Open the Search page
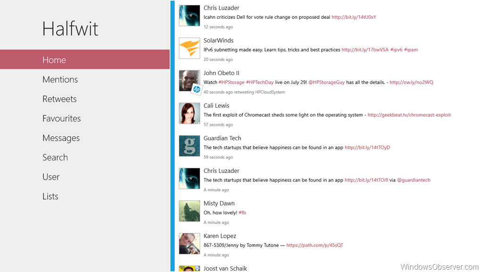 55,157
